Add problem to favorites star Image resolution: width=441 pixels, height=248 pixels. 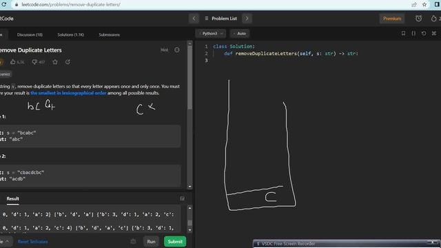55,62
